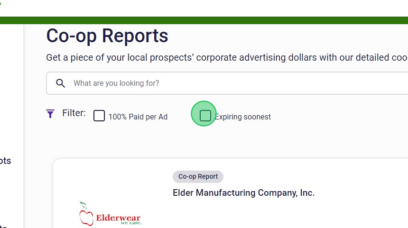Screen dimensions: 408x228
Task: Click the sidebar item ending in "ots"
Action: click(x=6, y=161)
